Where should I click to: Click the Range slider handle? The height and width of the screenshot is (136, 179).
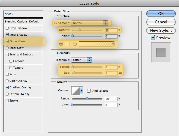87,99
